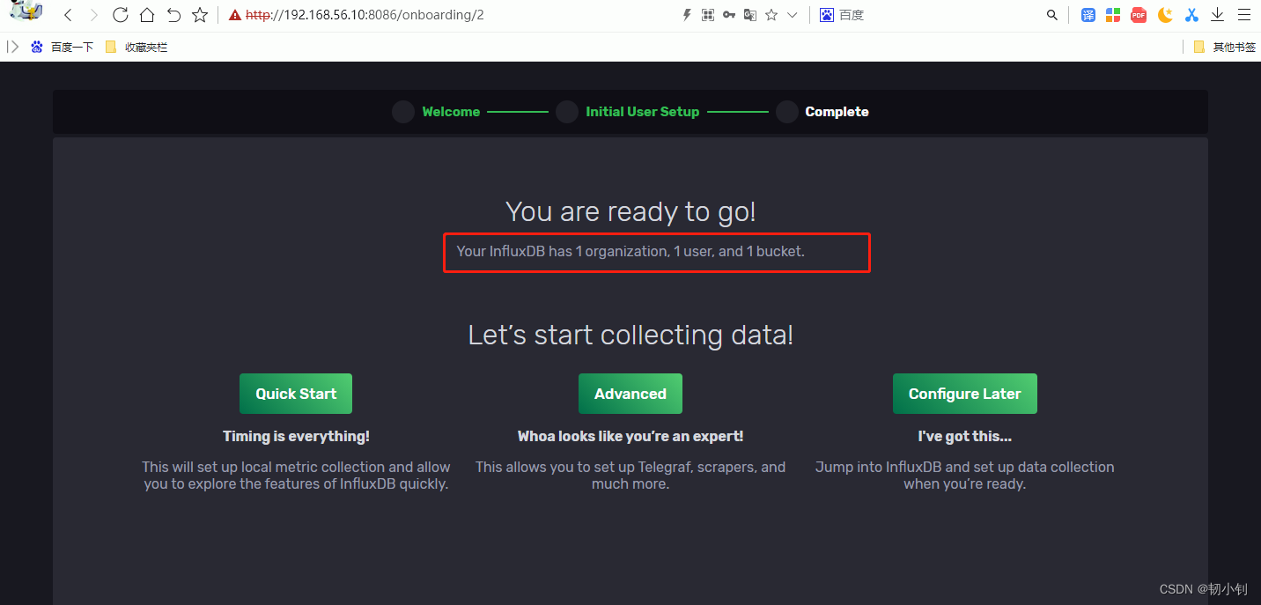This screenshot has width=1261, height=605.
Task: Open the blue scissors screenshot tool
Action: point(1191,15)
